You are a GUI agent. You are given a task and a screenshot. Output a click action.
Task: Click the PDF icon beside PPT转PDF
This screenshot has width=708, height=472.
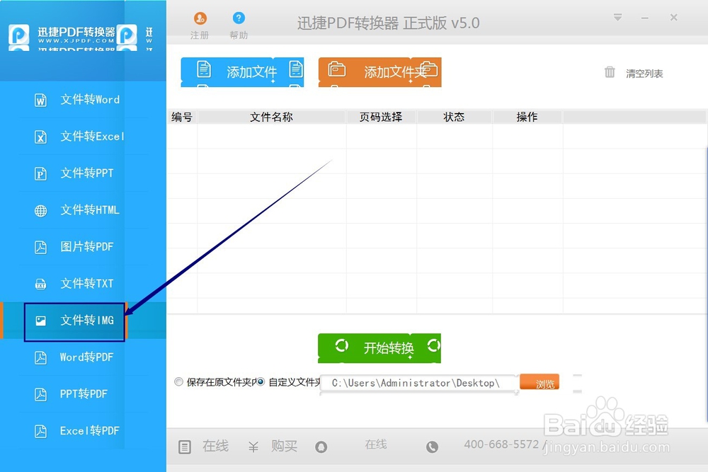point(40,394)
